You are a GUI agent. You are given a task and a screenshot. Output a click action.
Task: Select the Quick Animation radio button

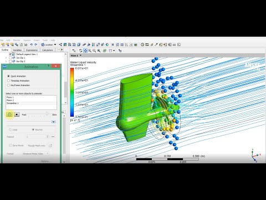(8, 76)
